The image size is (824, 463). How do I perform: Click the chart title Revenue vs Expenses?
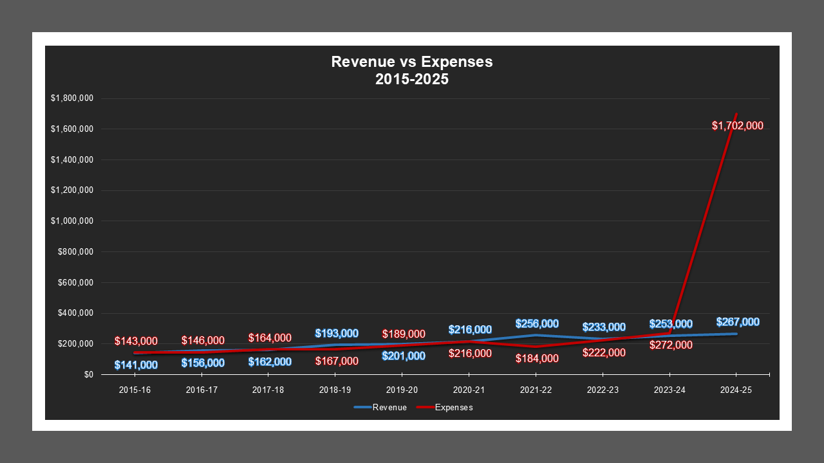412,62
